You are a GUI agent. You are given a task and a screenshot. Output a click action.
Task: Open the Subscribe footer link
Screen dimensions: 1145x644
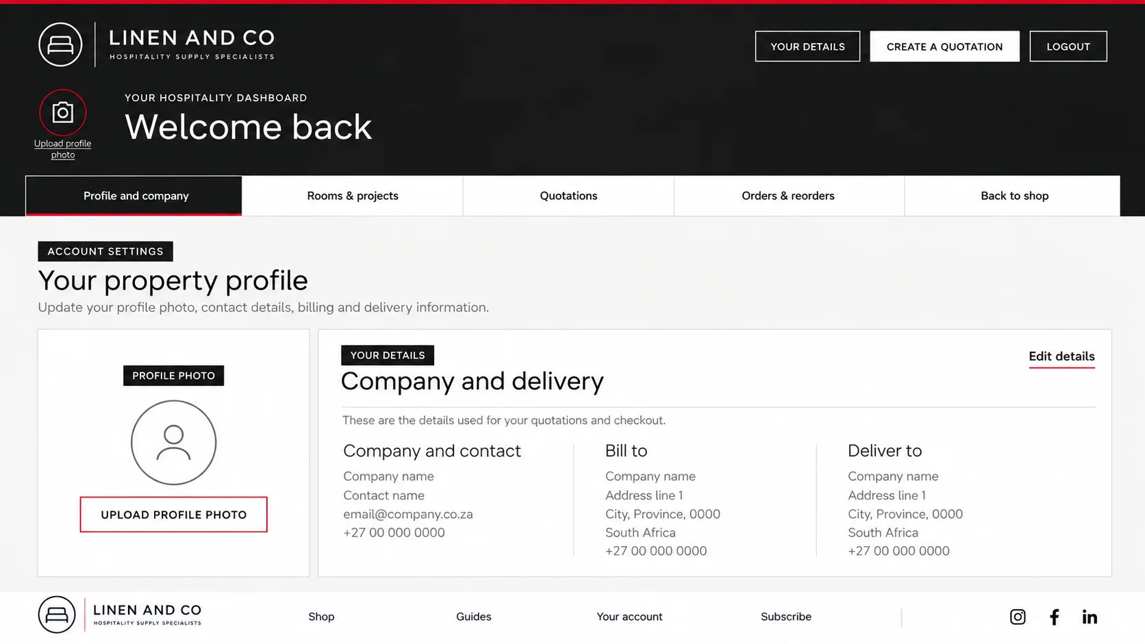(x=786, y=617)
